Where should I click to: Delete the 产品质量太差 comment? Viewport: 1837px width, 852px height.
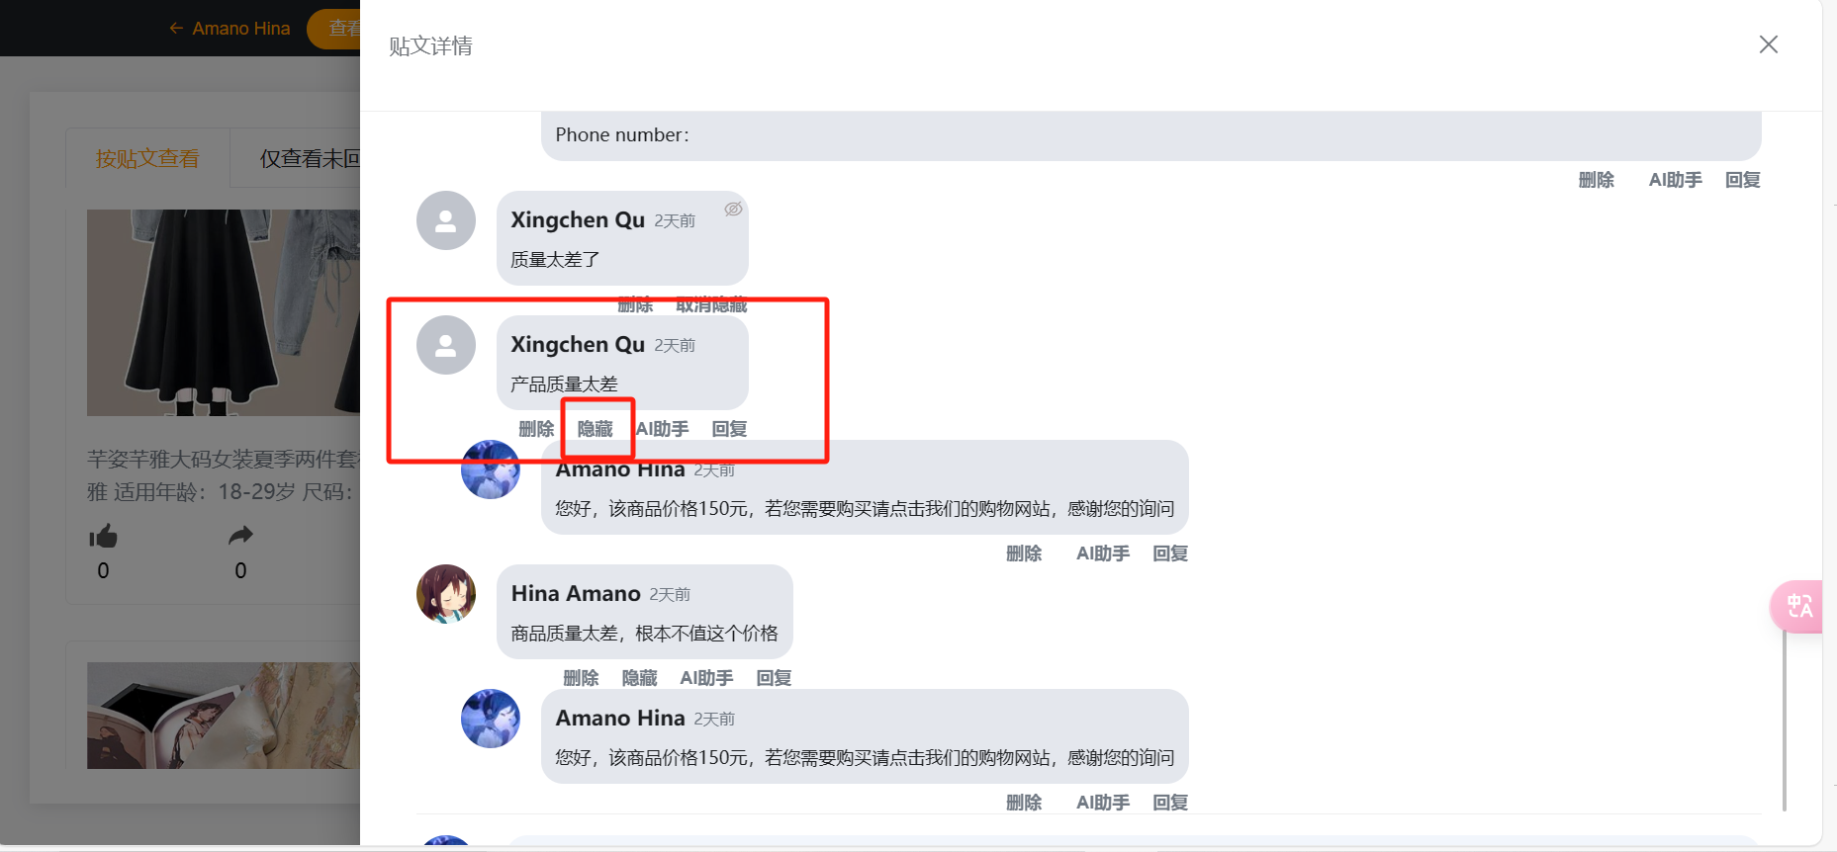pyautogui.click(x=536, y=429)
